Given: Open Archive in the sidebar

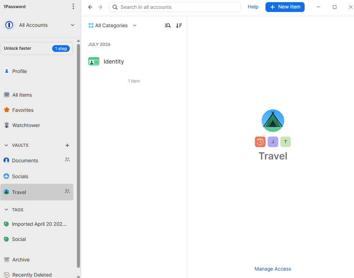Looking at the screenshot, I should coord(37,260).
